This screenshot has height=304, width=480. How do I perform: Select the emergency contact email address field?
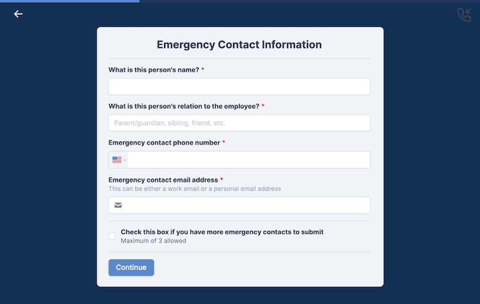click(245, 205)
